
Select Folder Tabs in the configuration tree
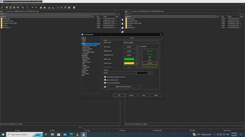point(86,47)
